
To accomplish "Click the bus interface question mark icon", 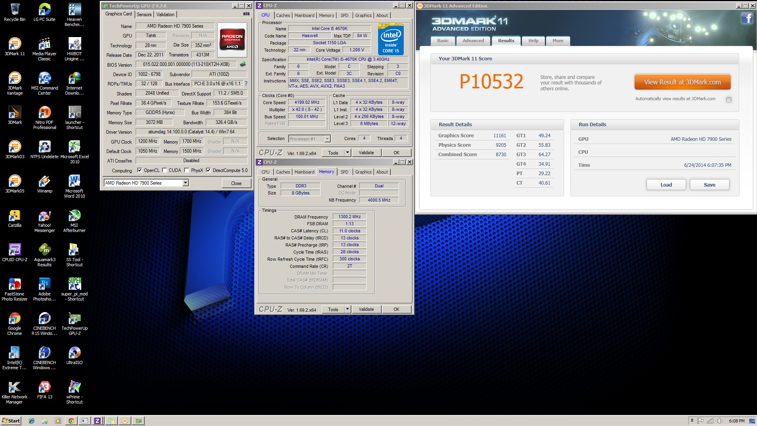I will point(246,84).
